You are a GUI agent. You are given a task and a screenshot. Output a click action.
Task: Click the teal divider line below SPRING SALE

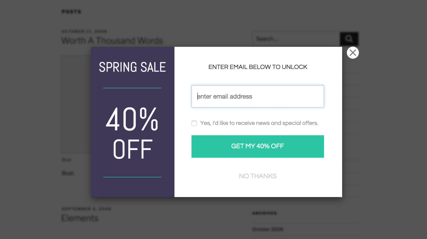coord(132,88)
